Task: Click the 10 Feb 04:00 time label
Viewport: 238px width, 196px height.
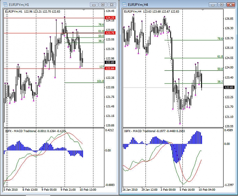Action: coord(207,190)
